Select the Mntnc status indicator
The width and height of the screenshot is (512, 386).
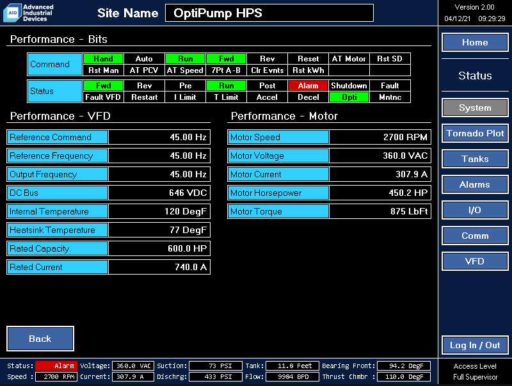click(390, 97)
